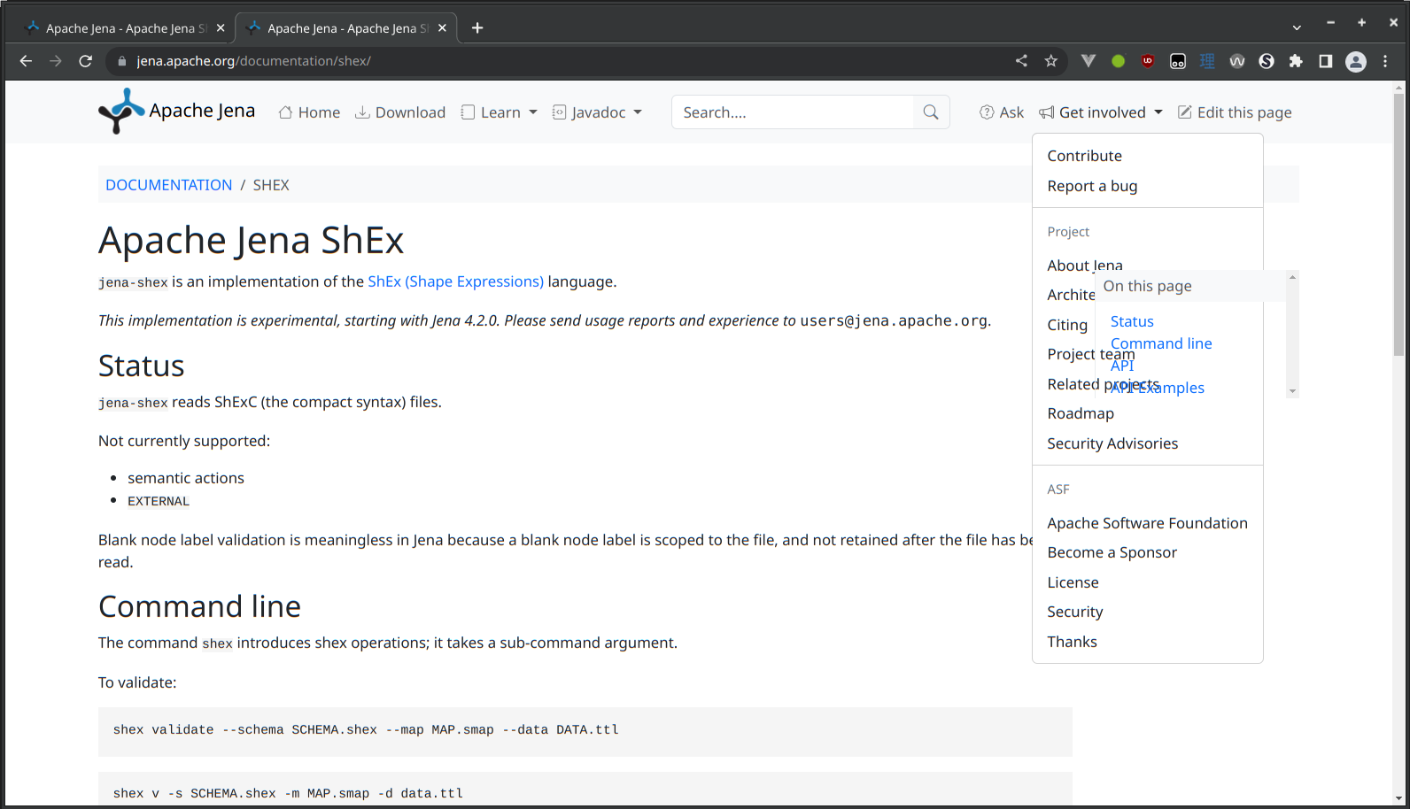Screen dimensions: 1410x809
Task: Expand the Learn dropdown menu
Action: [500, 112]
